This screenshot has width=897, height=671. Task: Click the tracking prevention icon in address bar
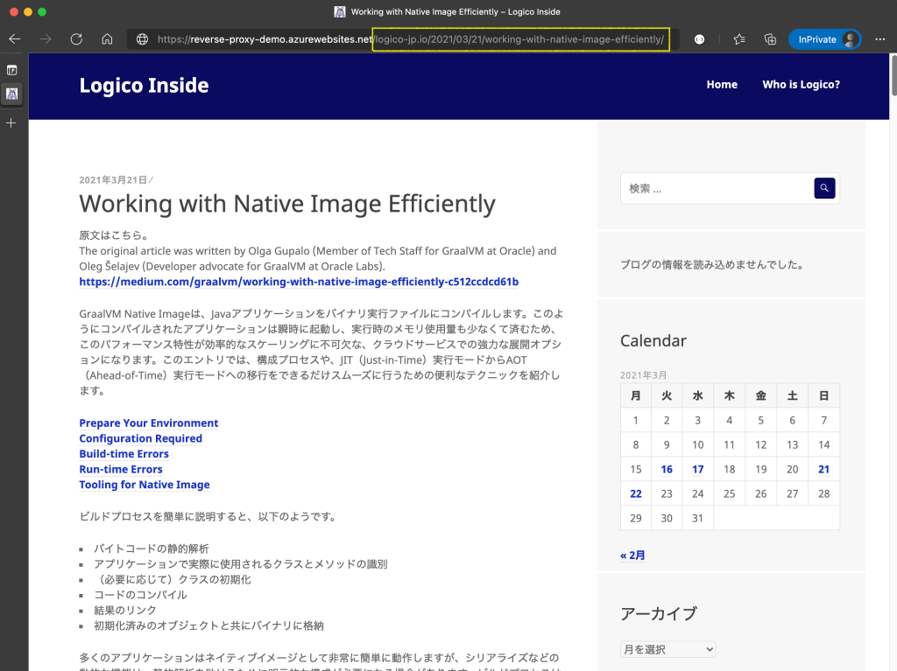[700, 39]
